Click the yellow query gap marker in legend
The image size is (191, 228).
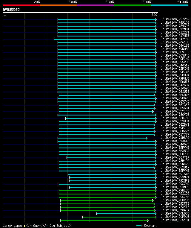tap(24, 226)
